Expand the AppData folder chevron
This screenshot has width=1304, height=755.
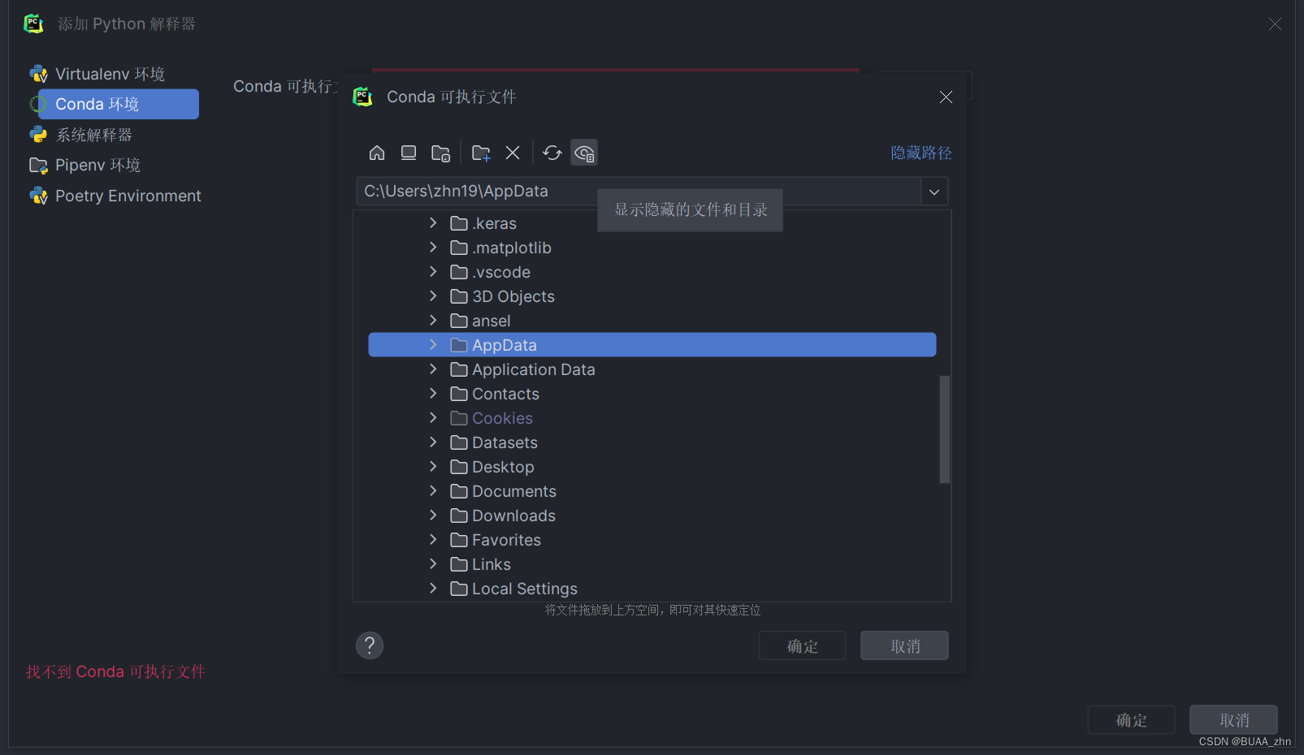[x=433, y=344]
